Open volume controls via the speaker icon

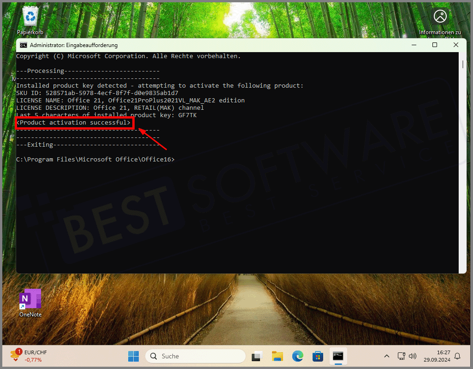413,356
